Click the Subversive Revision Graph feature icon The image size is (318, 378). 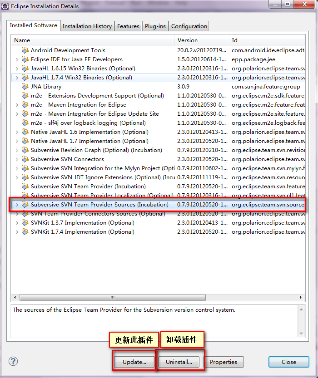(25, 150)
